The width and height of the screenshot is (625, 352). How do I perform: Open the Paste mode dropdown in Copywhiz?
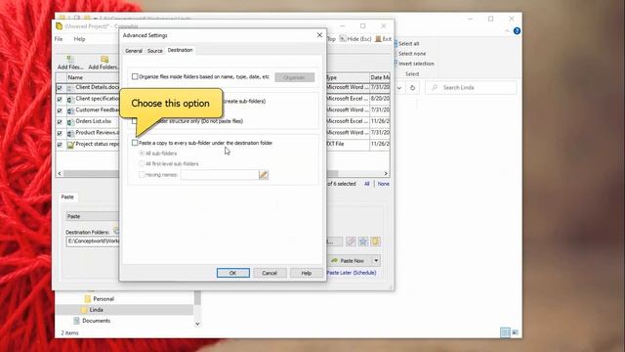(x=93, y=216)
